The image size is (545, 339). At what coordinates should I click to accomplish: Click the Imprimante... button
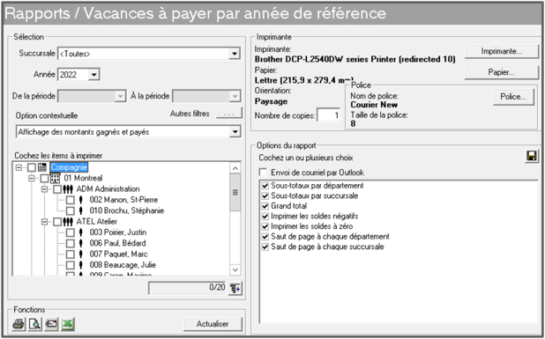(502, 51)
